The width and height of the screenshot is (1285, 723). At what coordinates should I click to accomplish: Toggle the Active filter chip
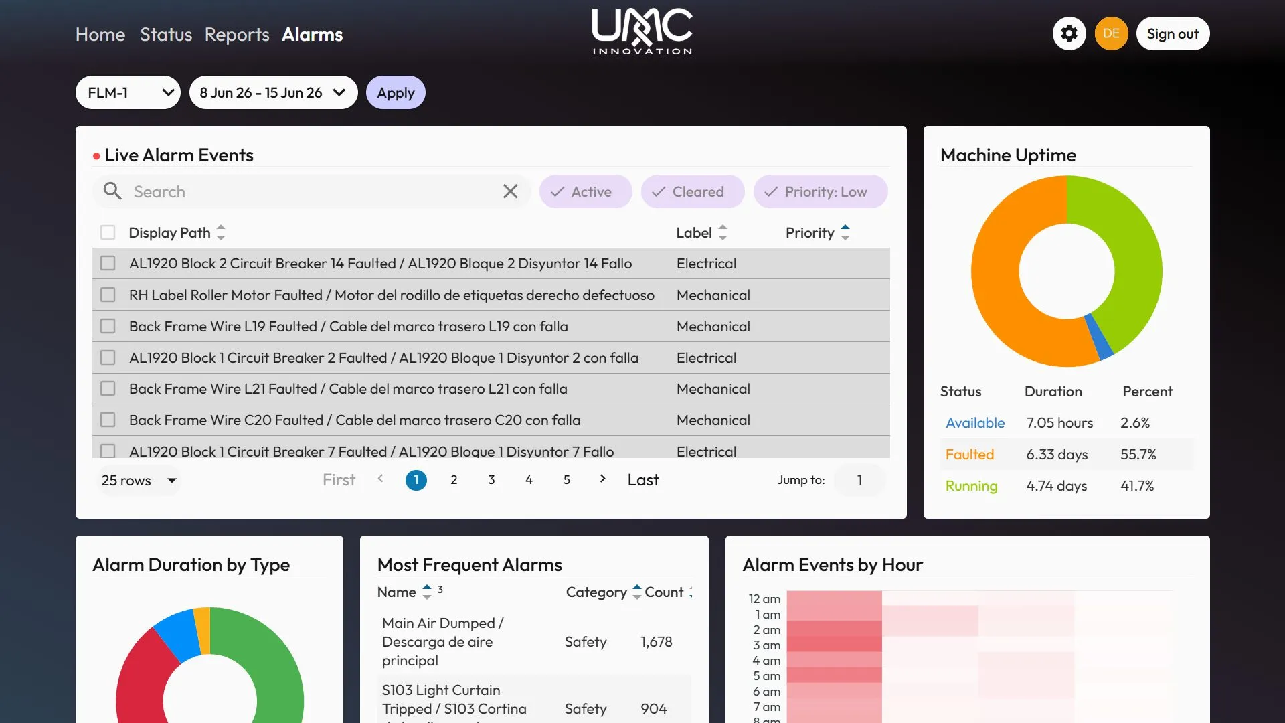[x=586, y=191]
